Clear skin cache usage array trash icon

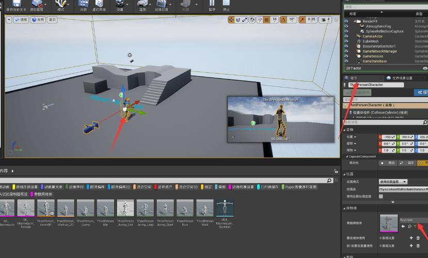pyautogui.click(x=418, y=238)
